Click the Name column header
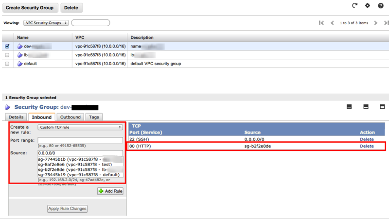 pos(22,37)
